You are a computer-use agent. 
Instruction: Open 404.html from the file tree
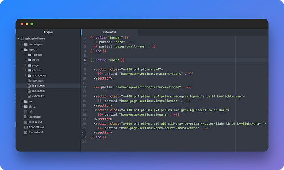coord(38,81)
